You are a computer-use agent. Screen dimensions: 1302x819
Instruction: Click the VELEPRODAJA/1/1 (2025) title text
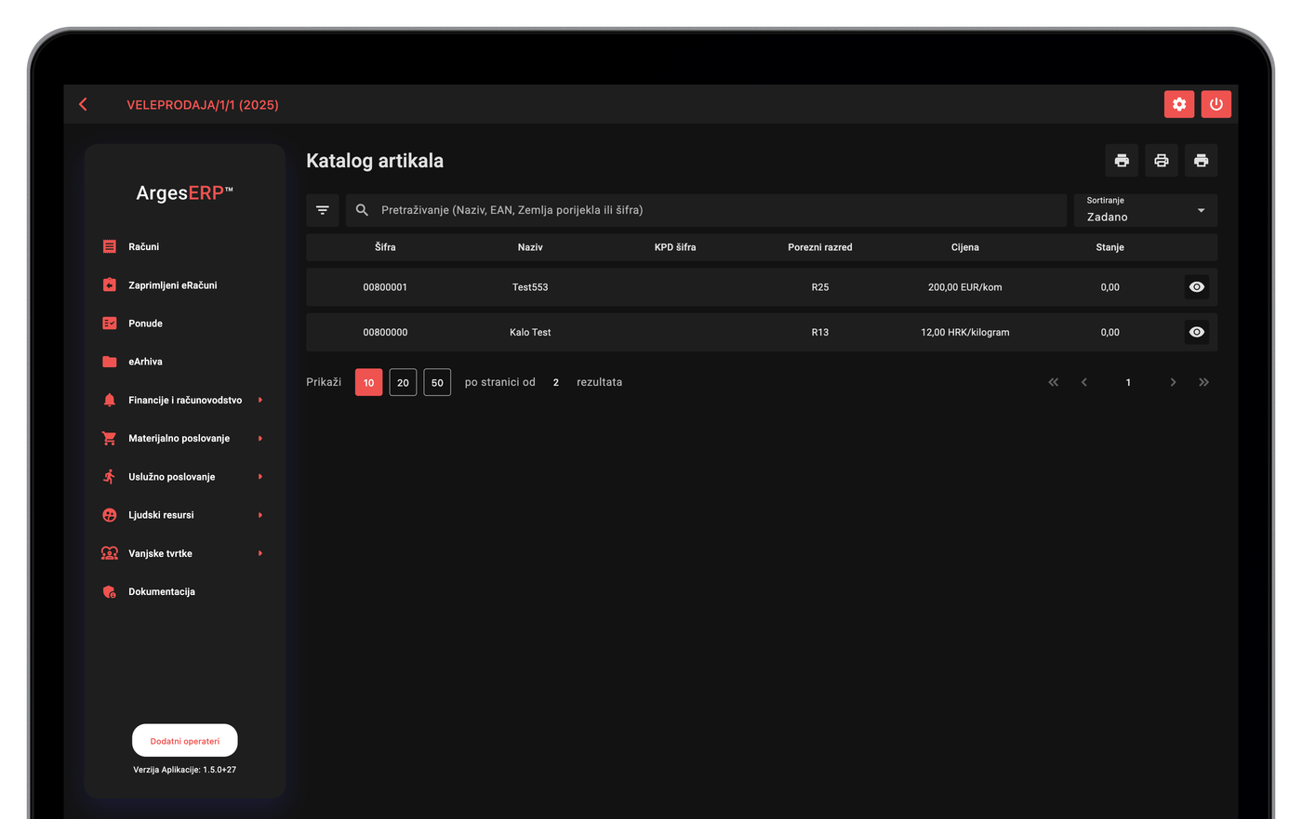click(203, 105)
